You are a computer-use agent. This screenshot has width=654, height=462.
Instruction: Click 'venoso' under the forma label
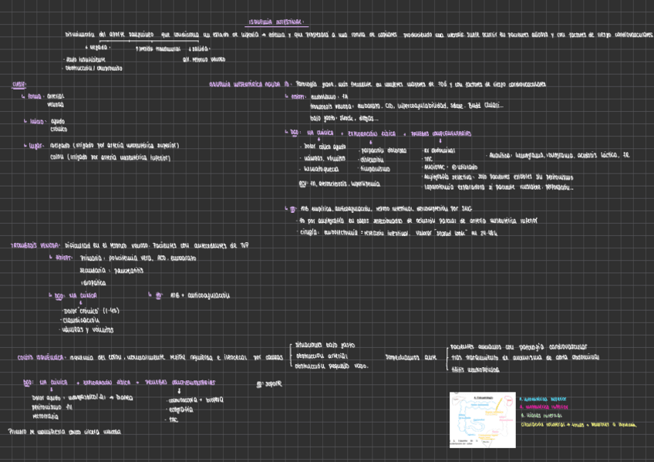[x=56, y=105]
